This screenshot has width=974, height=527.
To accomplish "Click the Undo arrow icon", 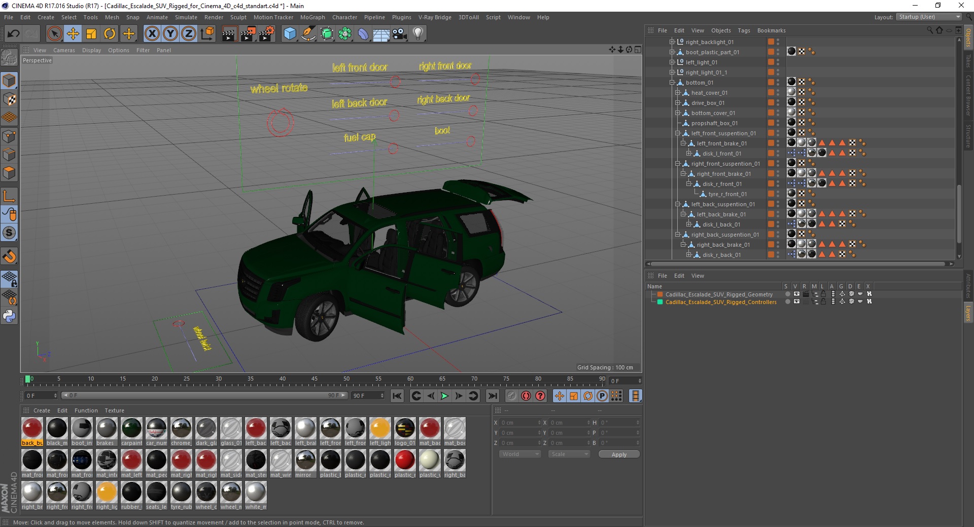I will (x=13, y=34).
